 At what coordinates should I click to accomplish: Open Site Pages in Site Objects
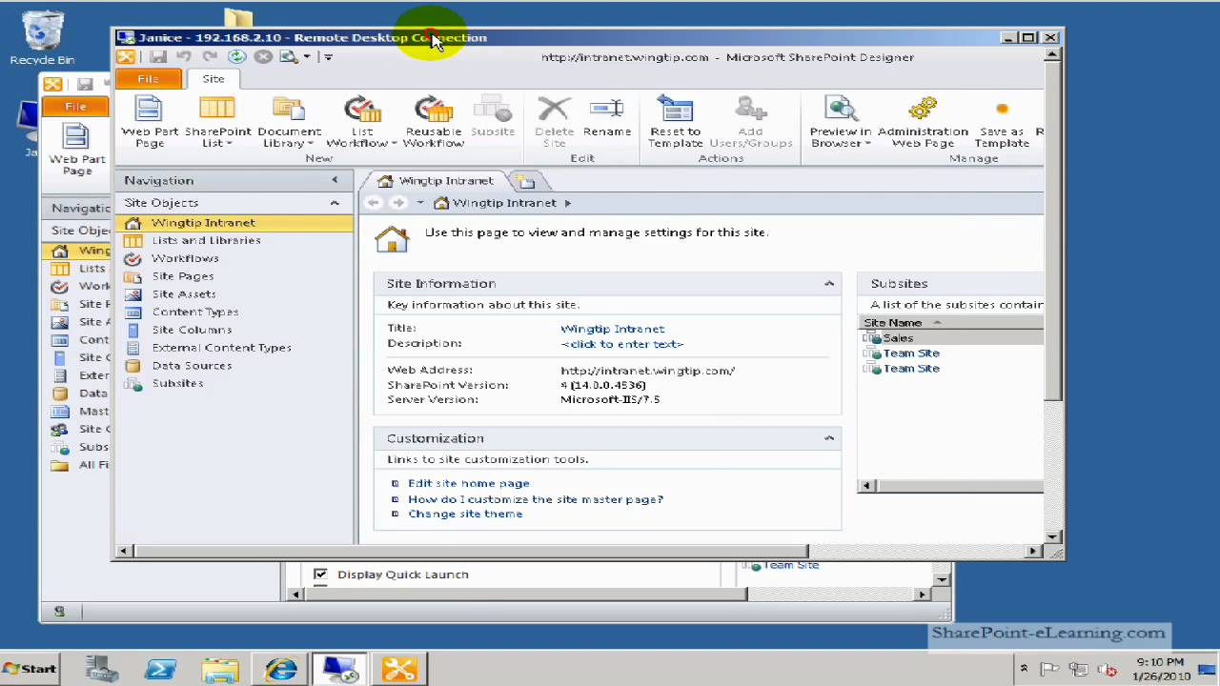[183, 276]
